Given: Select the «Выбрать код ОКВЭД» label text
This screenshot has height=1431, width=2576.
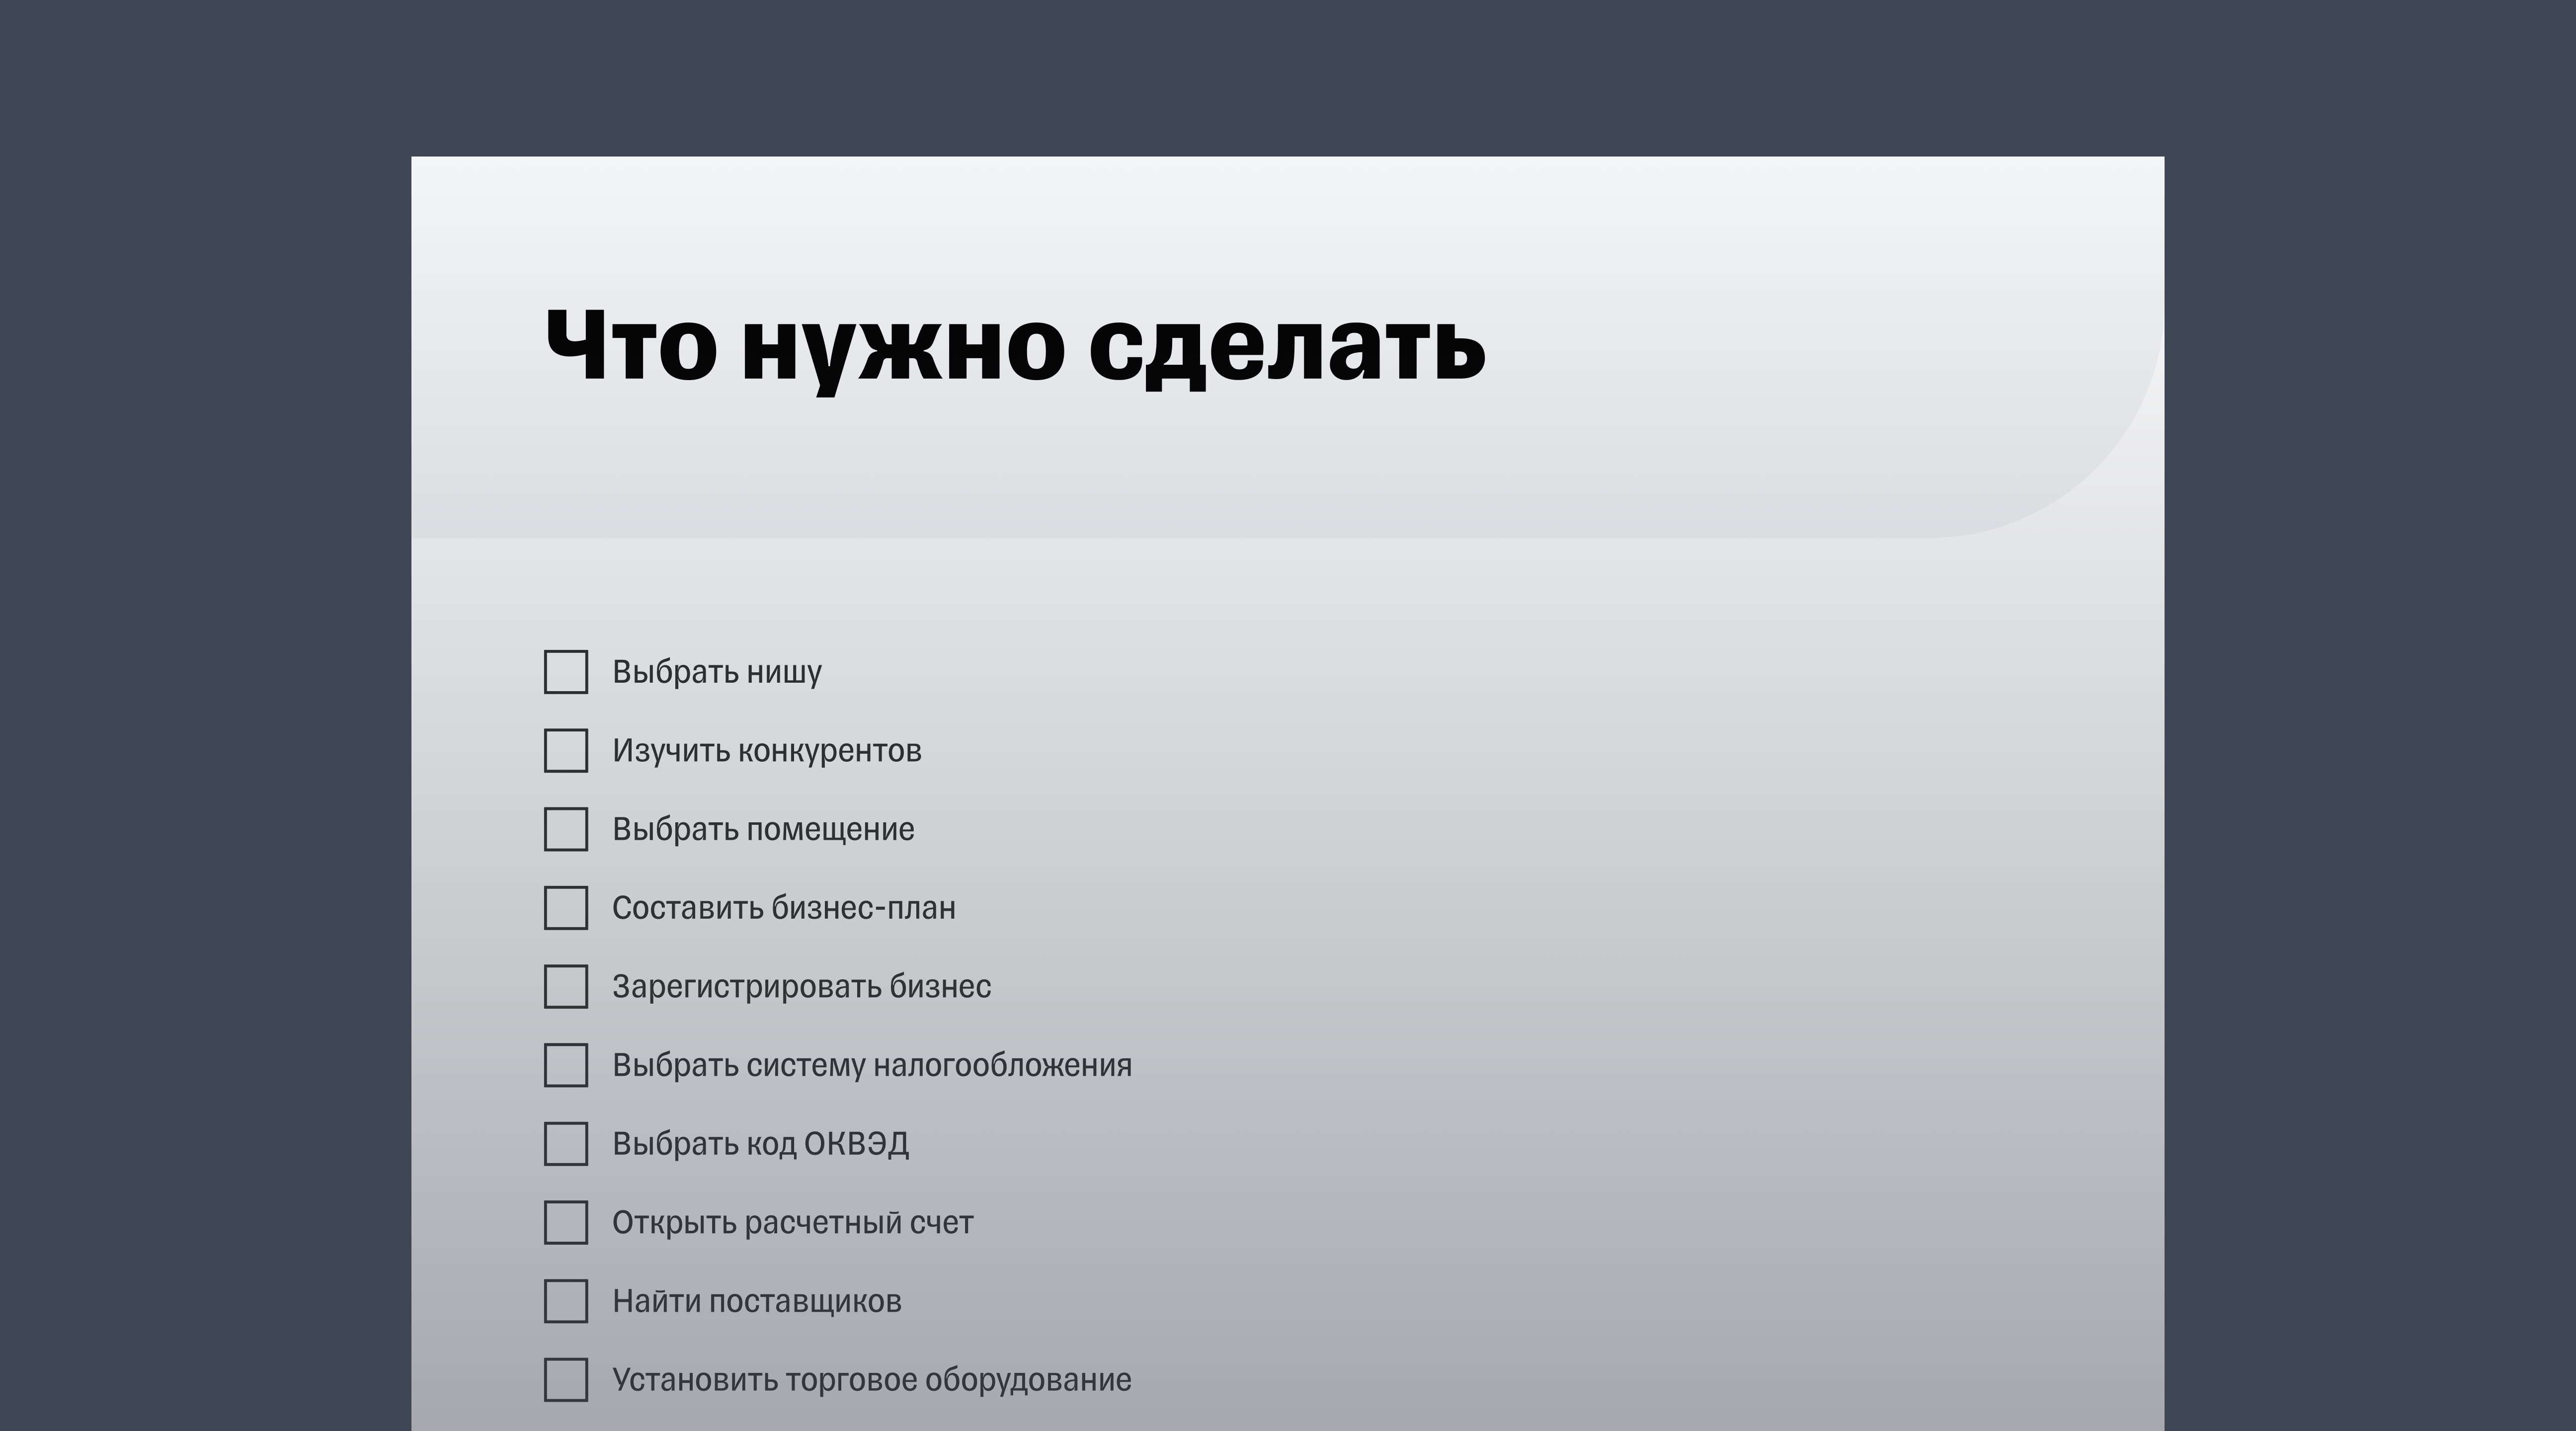Looking at the screenshot, I should click(x=761, y=1144).
